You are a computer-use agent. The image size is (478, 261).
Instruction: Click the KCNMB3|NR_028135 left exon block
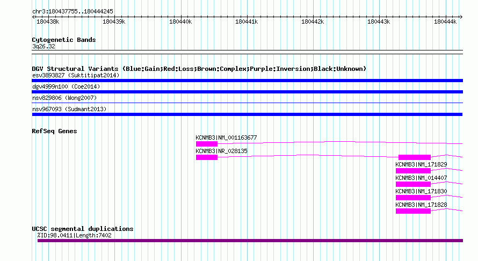coord(207,157)
